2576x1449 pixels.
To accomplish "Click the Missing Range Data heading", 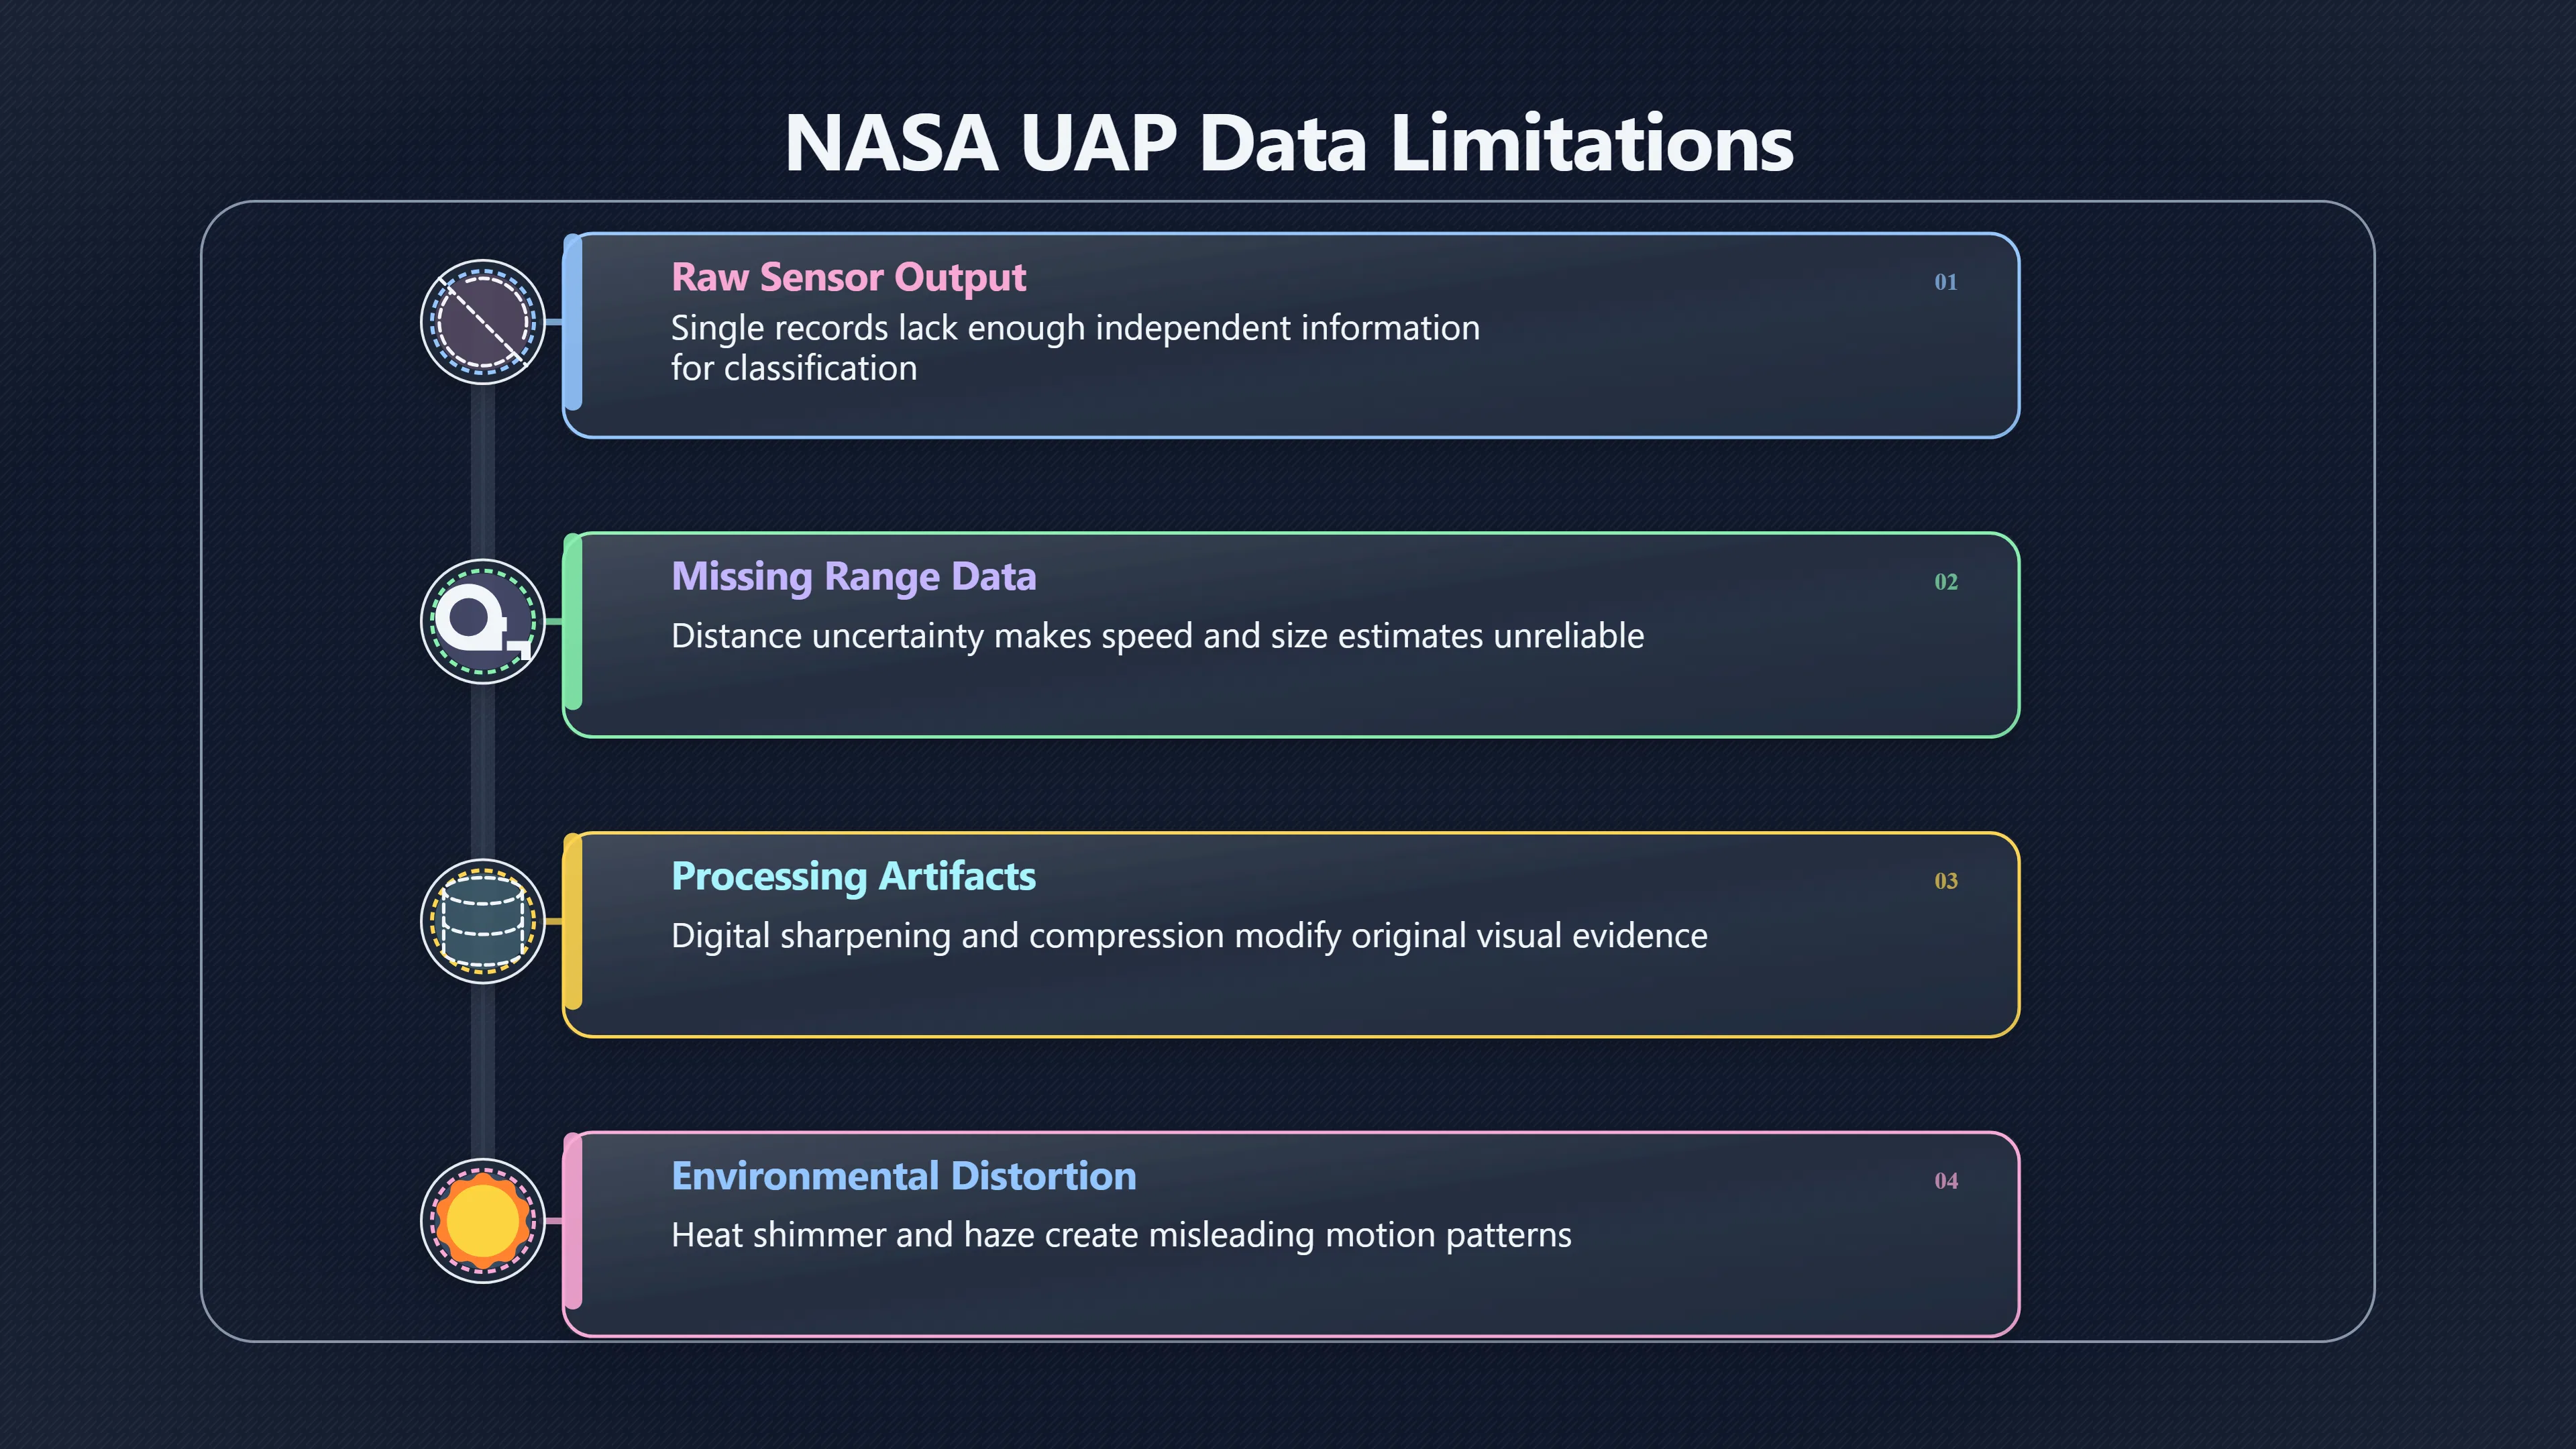I will pyautogui.click(x=853, y=576).
